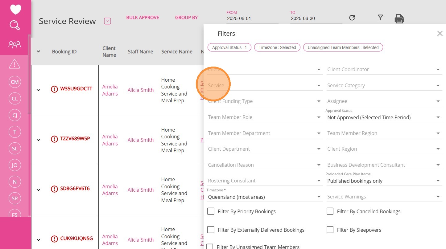Enable Filter By Priority Bookings
This screenshot has width=446, height=249.
(x=211, y=211)
